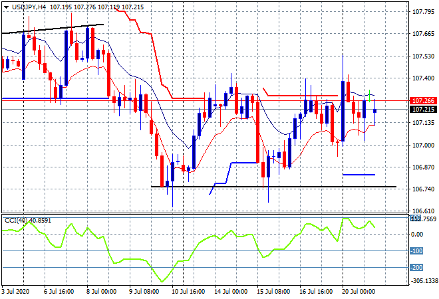Viewport: 439px width, 299px height.
Task: Click the 6 Jul 16:00 time label
Action: 59,292
